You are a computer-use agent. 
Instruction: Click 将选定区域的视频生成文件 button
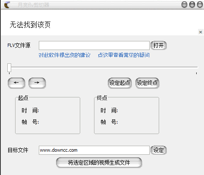click(x=99, y=162)
